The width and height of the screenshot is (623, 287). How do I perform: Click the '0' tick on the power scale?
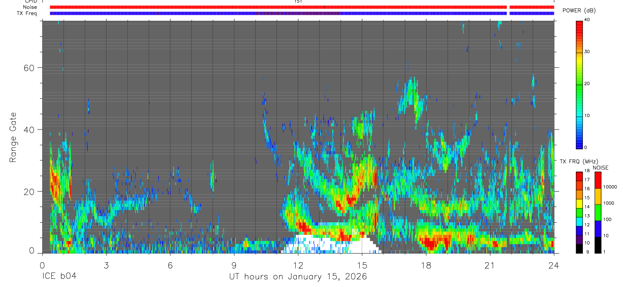(586, 148)
